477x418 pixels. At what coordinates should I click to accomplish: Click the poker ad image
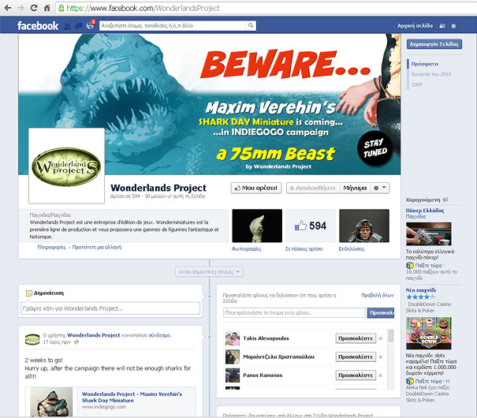(x=429, y=234)
